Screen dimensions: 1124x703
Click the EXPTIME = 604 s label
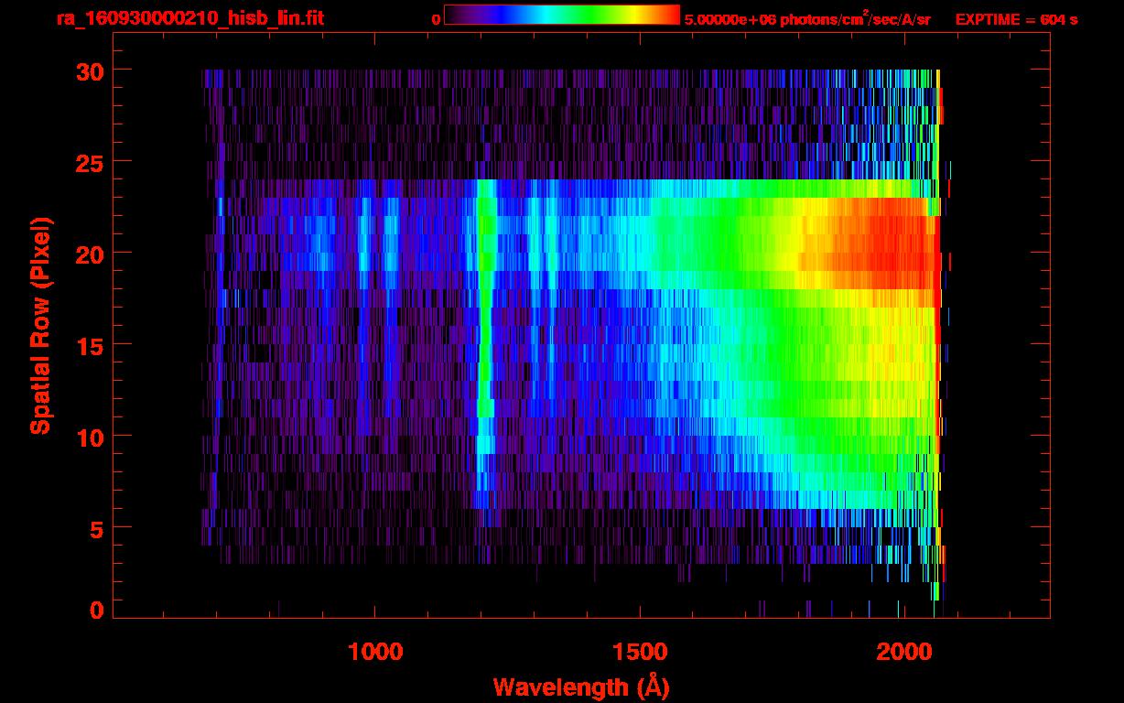coord(1016,19)
